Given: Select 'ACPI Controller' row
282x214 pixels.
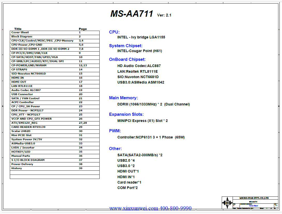Looking at the screenshot, I should pyautogui.click(x=55, y=103).
